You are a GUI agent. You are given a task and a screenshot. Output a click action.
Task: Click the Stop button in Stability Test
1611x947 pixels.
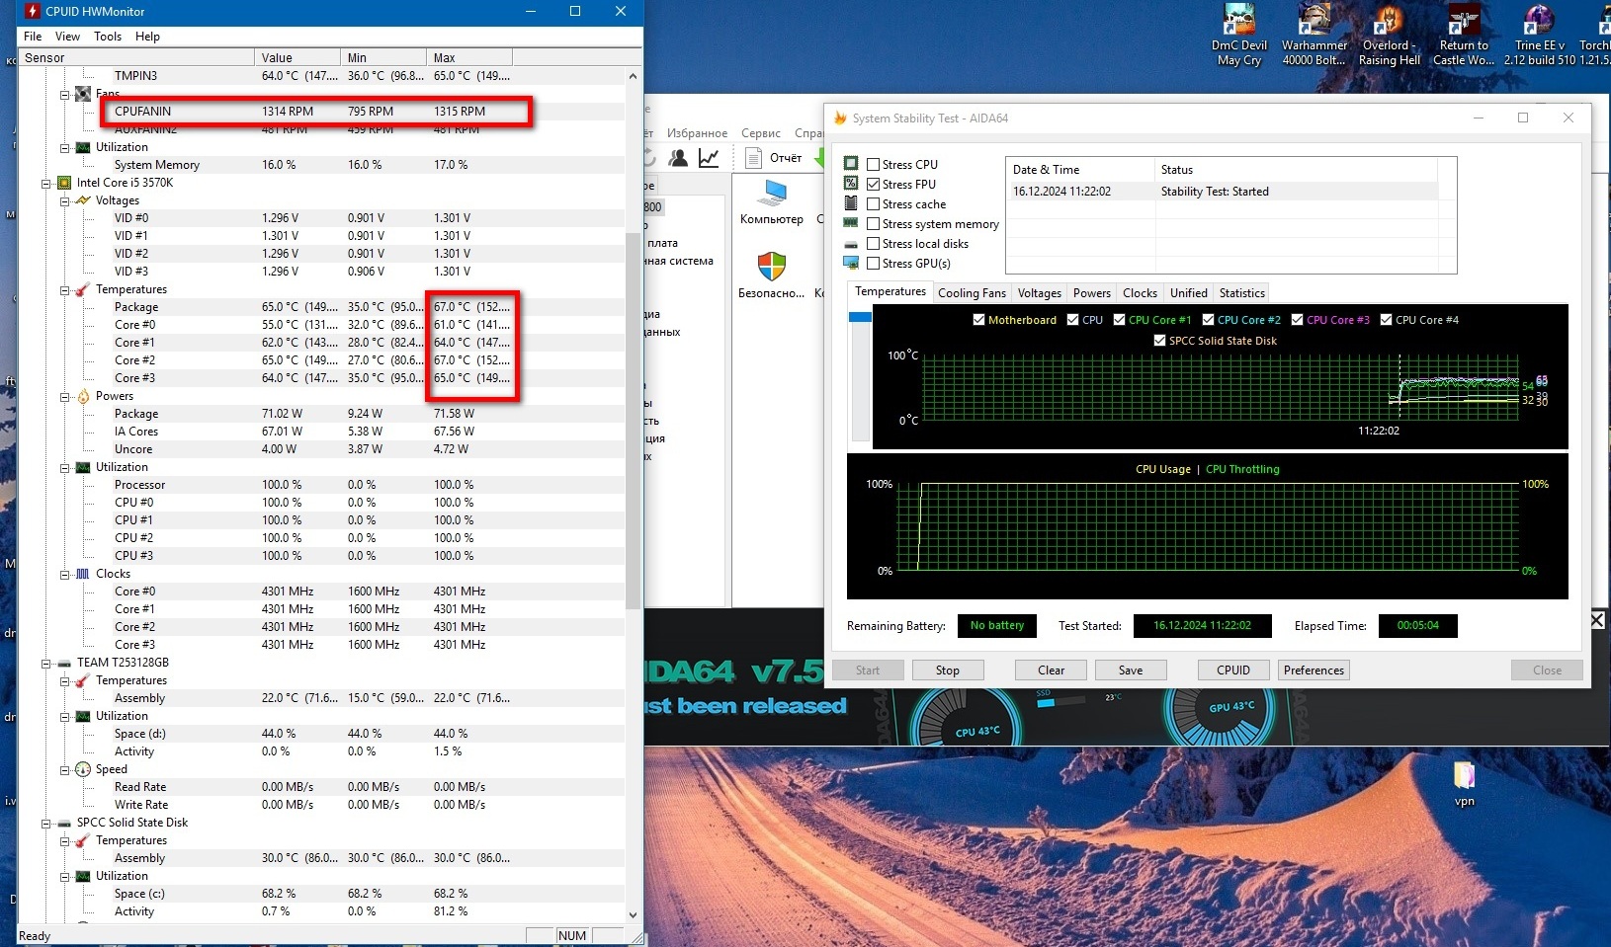tap(947, 671)
